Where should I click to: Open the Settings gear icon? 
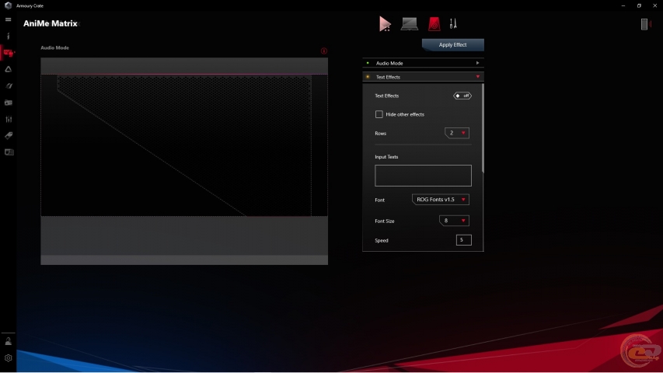coord(8,358)
